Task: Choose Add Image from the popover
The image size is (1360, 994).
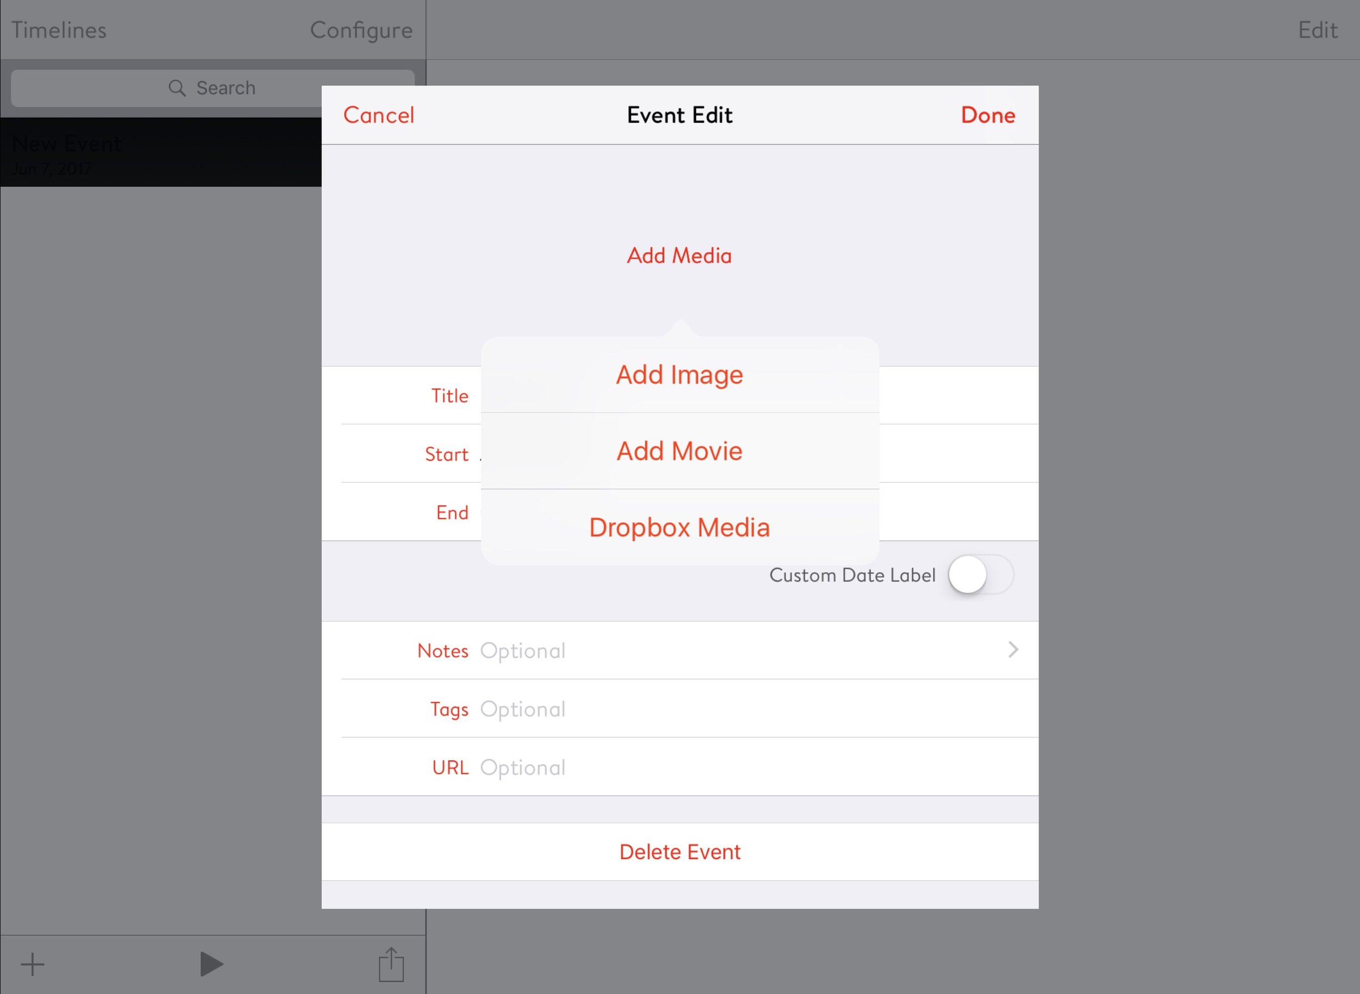Action: (679, 375)
